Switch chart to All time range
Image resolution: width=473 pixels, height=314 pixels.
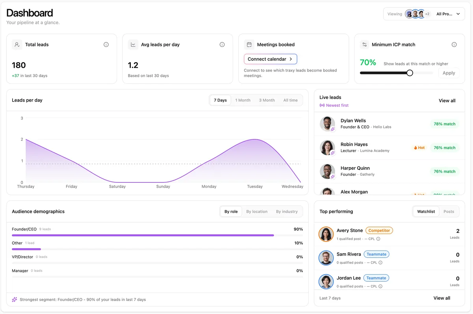(291, 100)
